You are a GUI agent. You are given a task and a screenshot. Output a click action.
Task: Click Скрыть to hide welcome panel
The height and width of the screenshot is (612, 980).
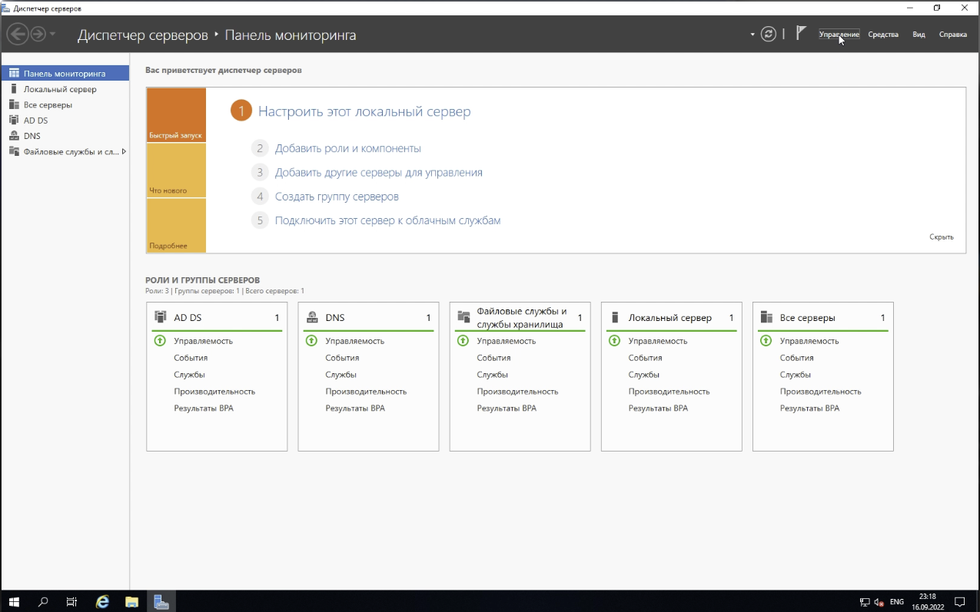pyautogui.click(x=941, y=237)
